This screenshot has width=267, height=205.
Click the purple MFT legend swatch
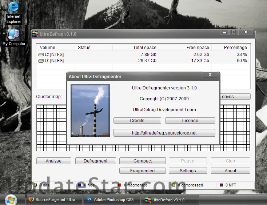coord(221,185)
